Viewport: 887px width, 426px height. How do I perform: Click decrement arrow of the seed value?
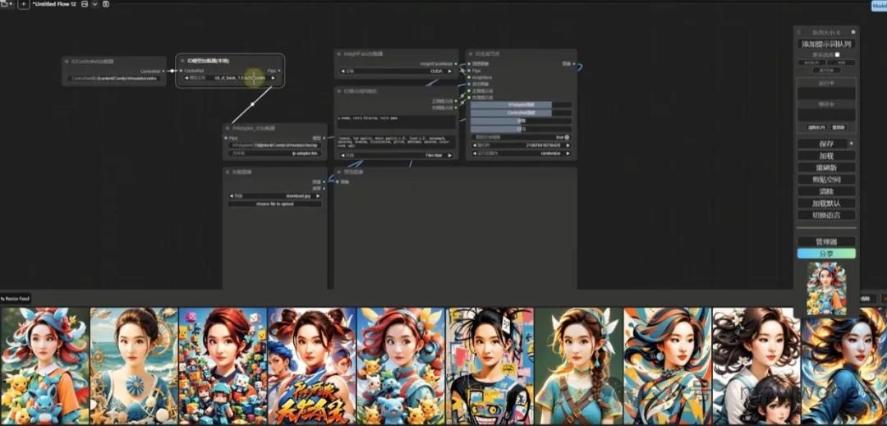tap(474, 145)
